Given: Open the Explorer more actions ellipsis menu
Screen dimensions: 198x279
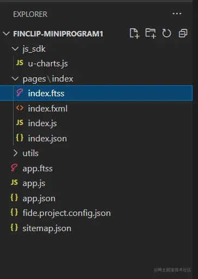Looking at the screenshot, I should (177, 14).
